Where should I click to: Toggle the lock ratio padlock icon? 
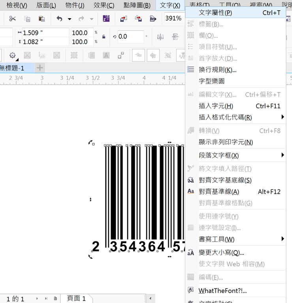(104, 37)
